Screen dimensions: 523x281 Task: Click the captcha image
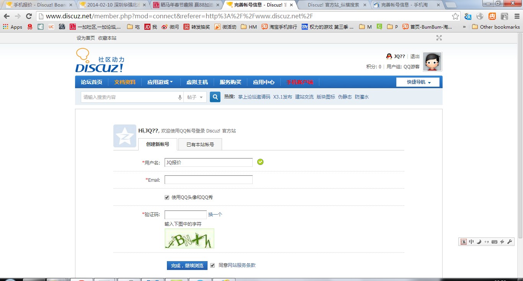coord(190,239)
